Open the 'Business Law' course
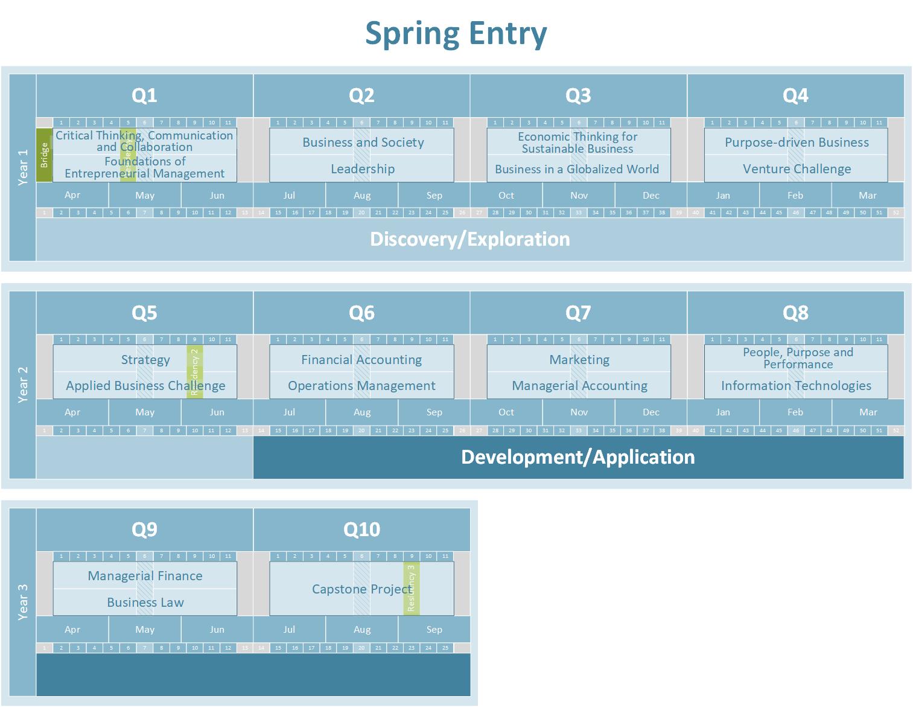913x707 pixels. pos(145,603)
